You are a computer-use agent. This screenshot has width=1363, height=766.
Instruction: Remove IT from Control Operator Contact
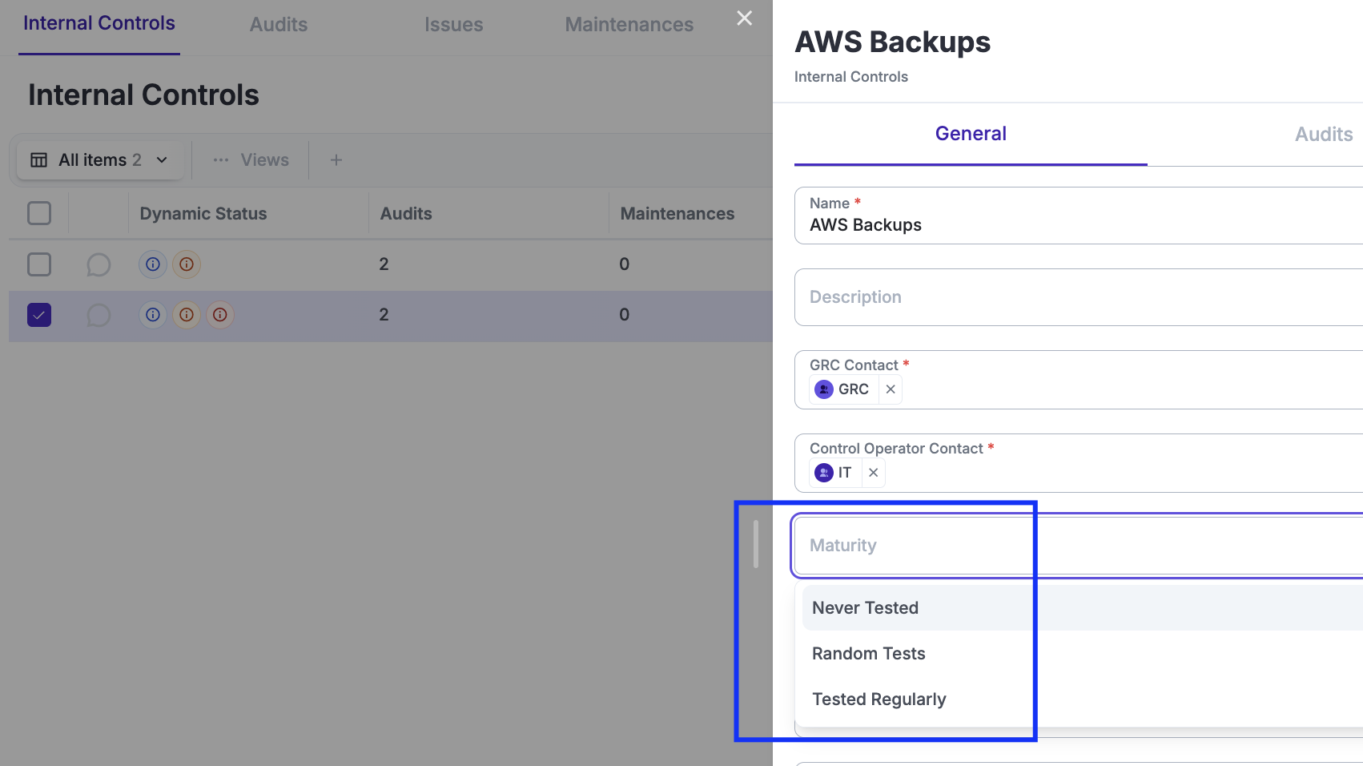point(874,473)
